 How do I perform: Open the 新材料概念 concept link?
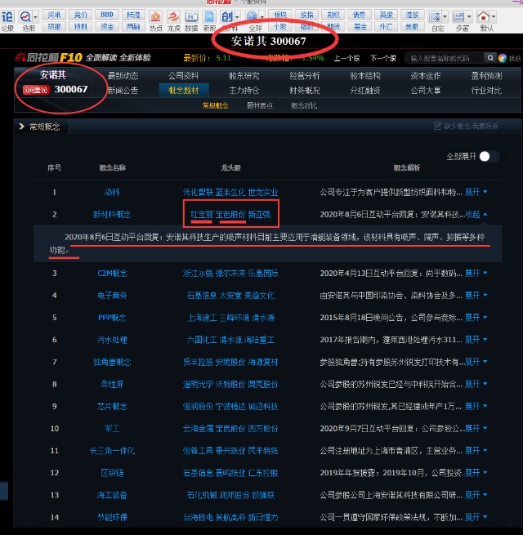(x=112, y=214)
